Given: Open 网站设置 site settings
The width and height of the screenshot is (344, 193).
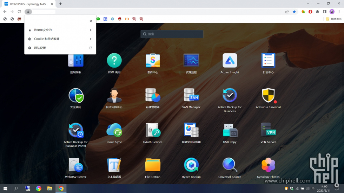Looking at the screenshot, I should (x=60, y=48).
